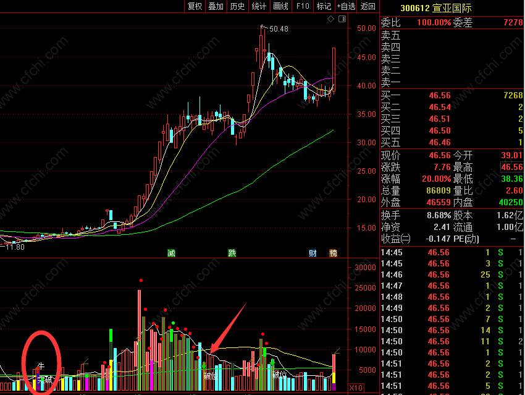
Task: Click the 最低 38.36 value
Action: (x=511, y=179)
